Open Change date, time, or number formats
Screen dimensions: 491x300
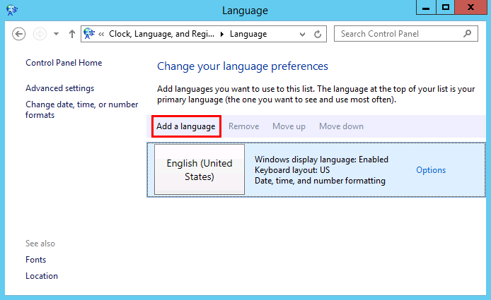(82, 109)
